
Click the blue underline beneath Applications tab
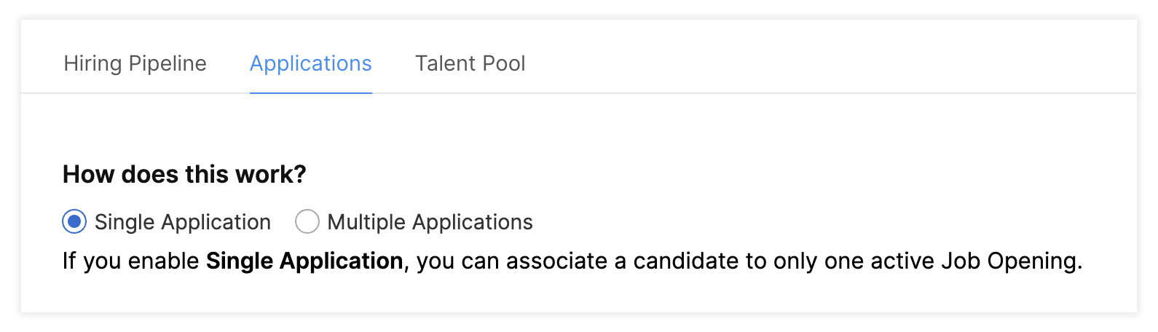click(311, 92)
